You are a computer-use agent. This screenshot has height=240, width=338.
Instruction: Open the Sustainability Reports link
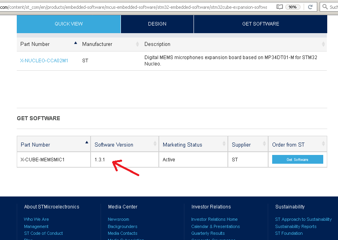296,227
